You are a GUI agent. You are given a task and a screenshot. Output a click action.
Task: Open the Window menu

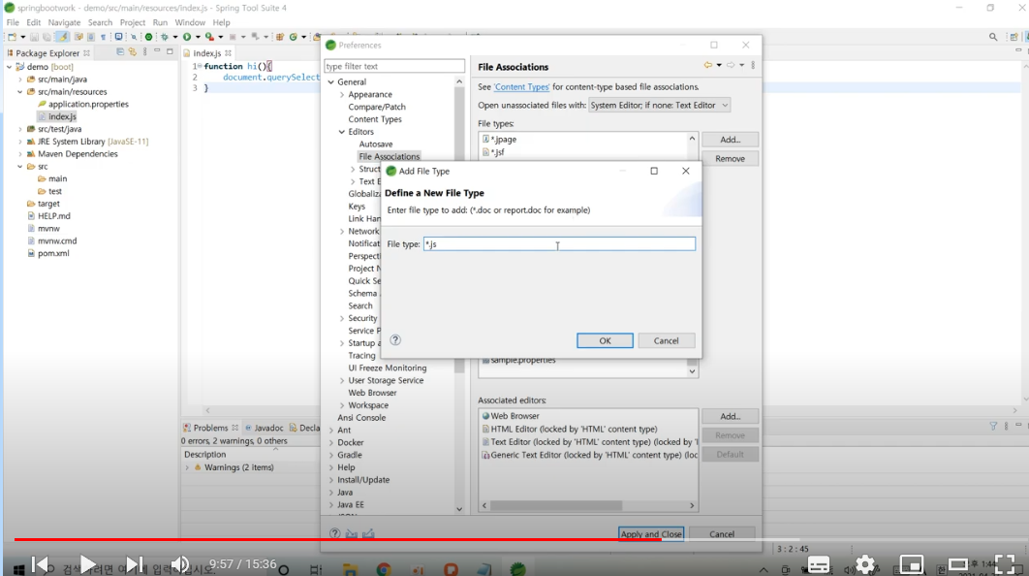tap(190, 22)
